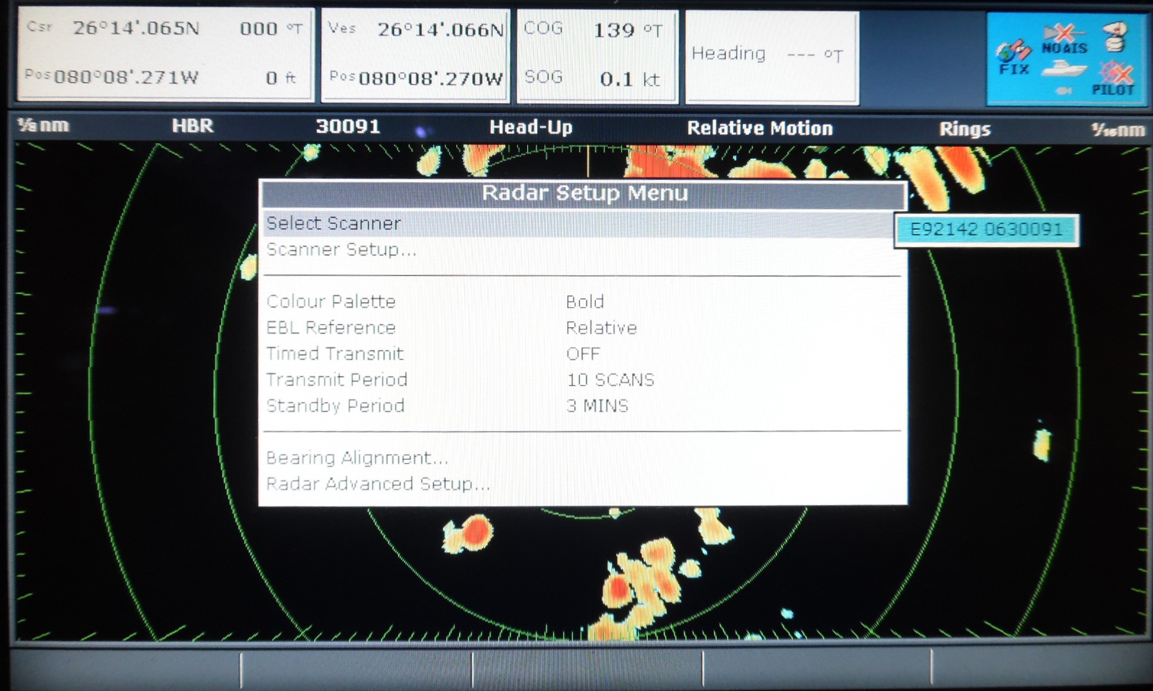Image resolution: width=1153 pixels, height=691 pixels.
Task: Choose scanner E92142 0630091
Action: pyautogui.click(x=986, y=229)
